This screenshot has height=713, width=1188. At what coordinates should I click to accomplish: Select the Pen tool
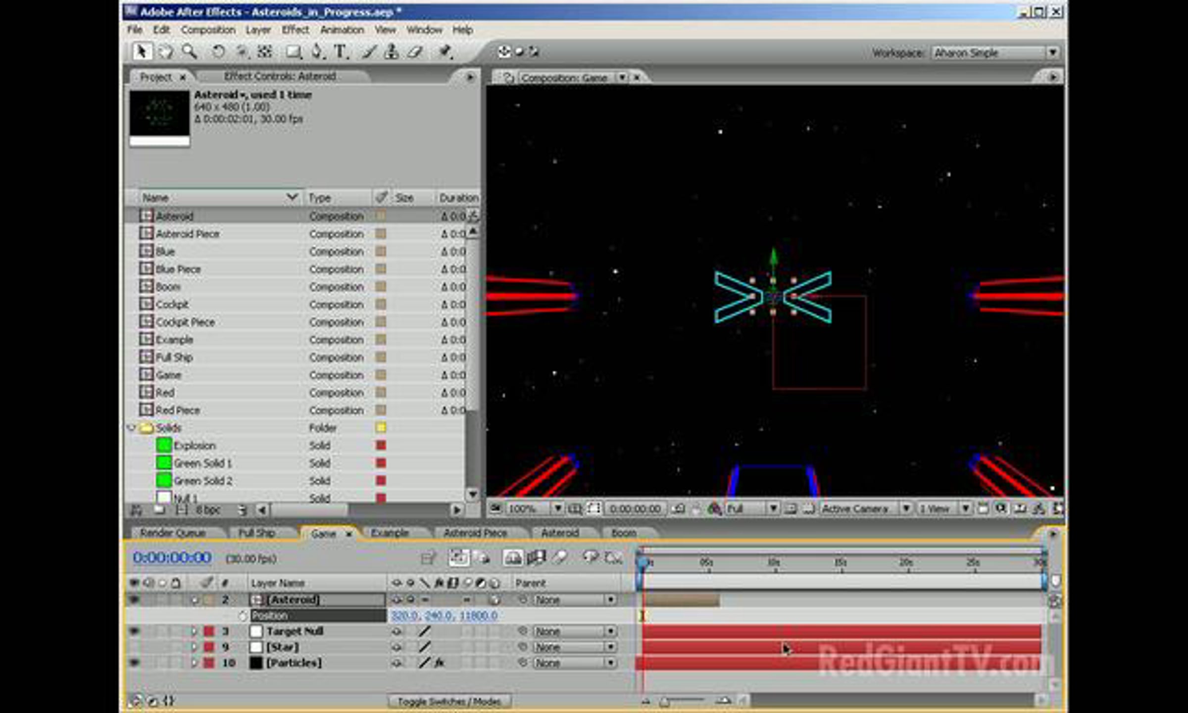tap(317, 51)
